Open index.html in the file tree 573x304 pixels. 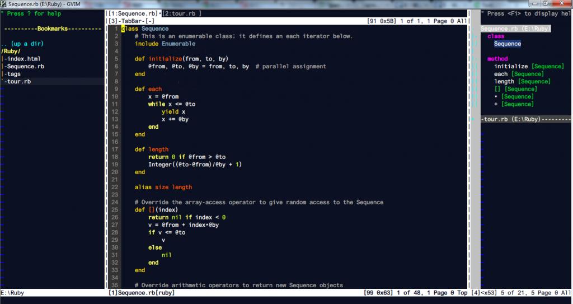click(24, 59)
